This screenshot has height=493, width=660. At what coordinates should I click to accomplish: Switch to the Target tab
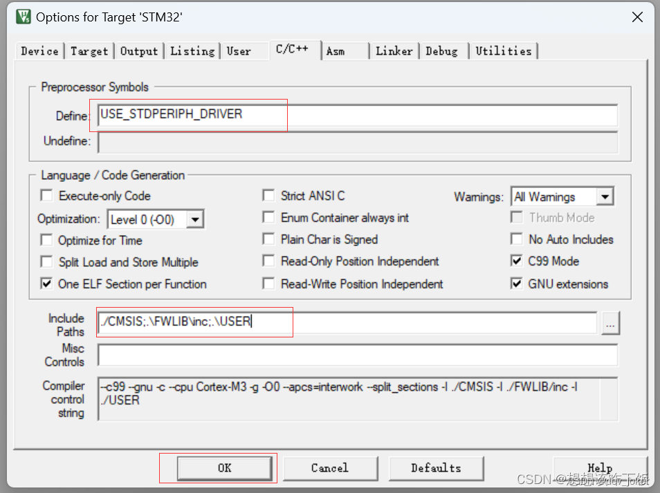[89, 51]
